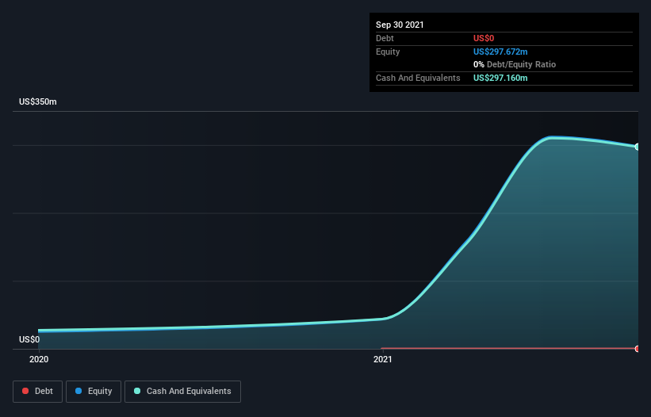The height and width of the screenshot is (417, 651).
Task: Click the blue Equity legend dot
Action: (79, 391)
